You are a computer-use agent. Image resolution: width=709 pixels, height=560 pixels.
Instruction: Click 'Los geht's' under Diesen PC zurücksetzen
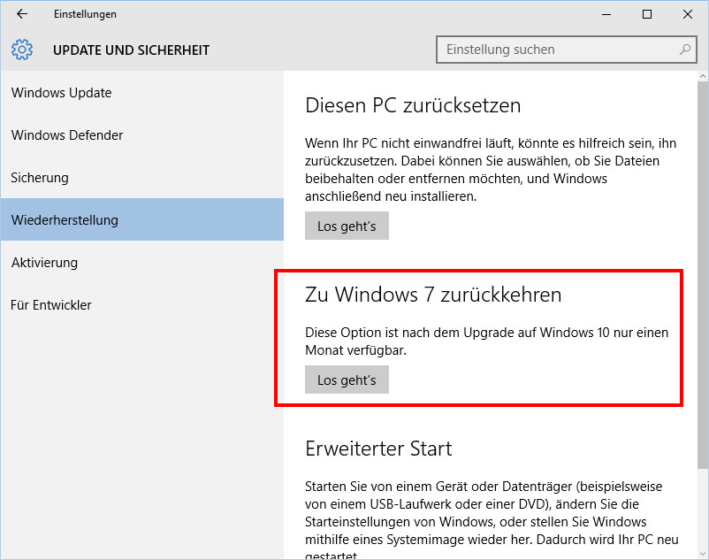[347, 226]
